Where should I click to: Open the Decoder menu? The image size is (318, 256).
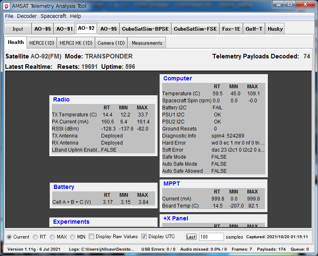27,16
